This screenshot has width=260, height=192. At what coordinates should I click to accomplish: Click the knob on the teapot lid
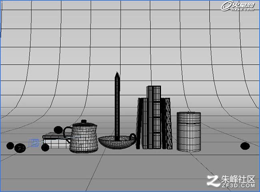tap(84, 121)
